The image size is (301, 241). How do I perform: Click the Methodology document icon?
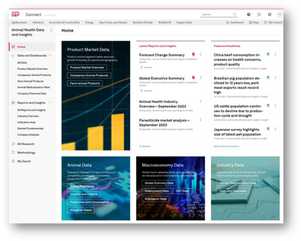(13, 152)
